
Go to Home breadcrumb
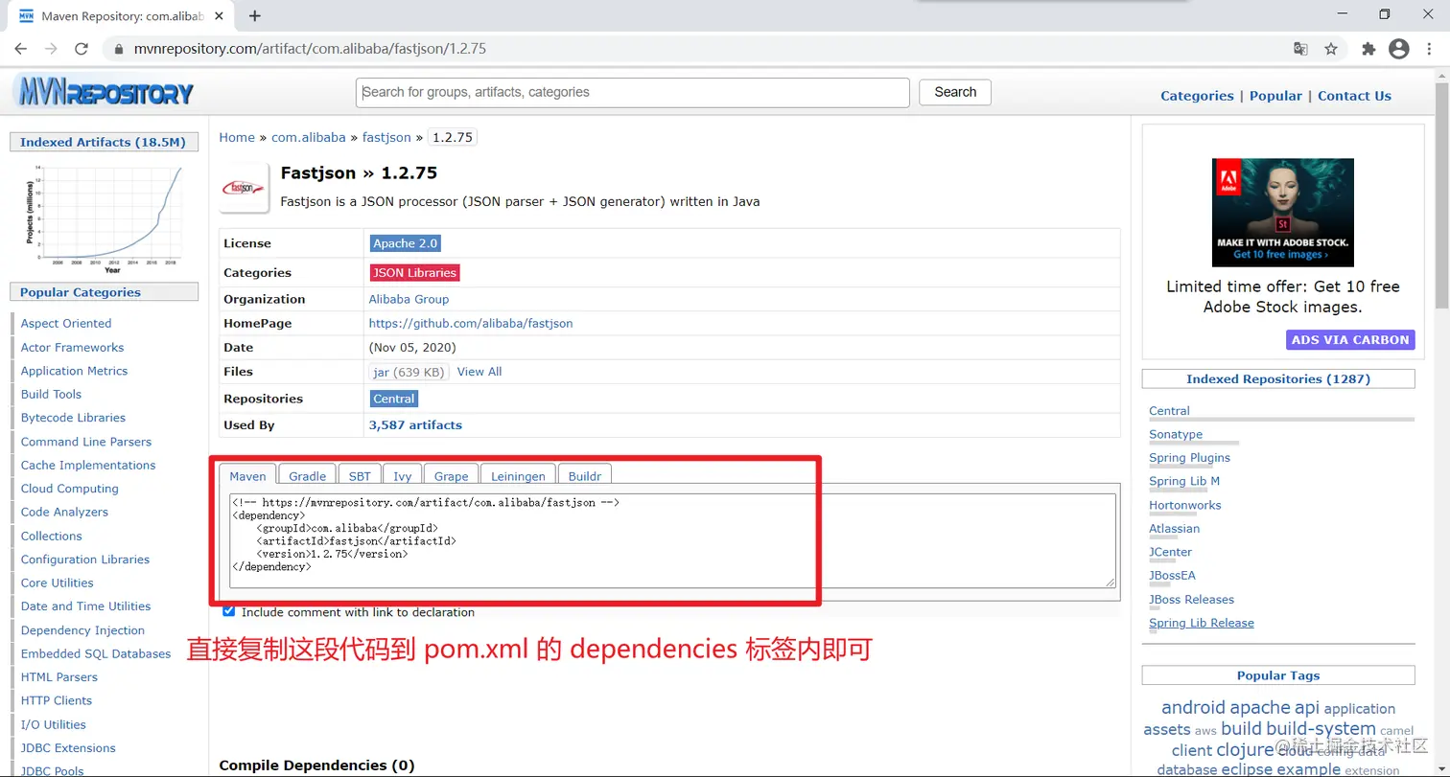(x=237, y=137)
